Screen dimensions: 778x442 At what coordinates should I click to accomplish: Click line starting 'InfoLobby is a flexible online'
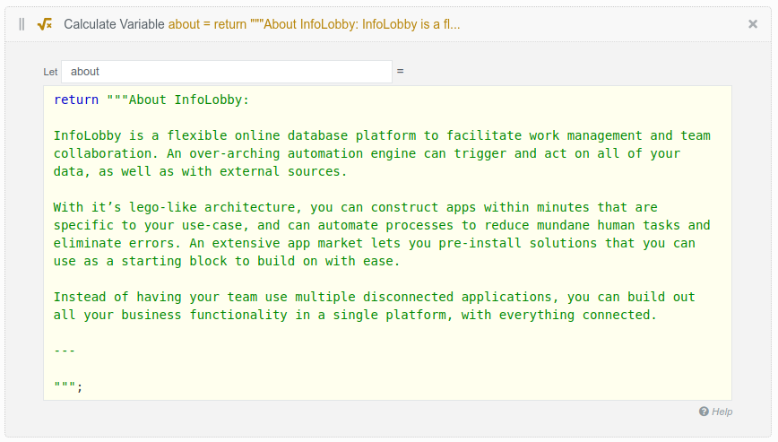click(x=382, y=135)
